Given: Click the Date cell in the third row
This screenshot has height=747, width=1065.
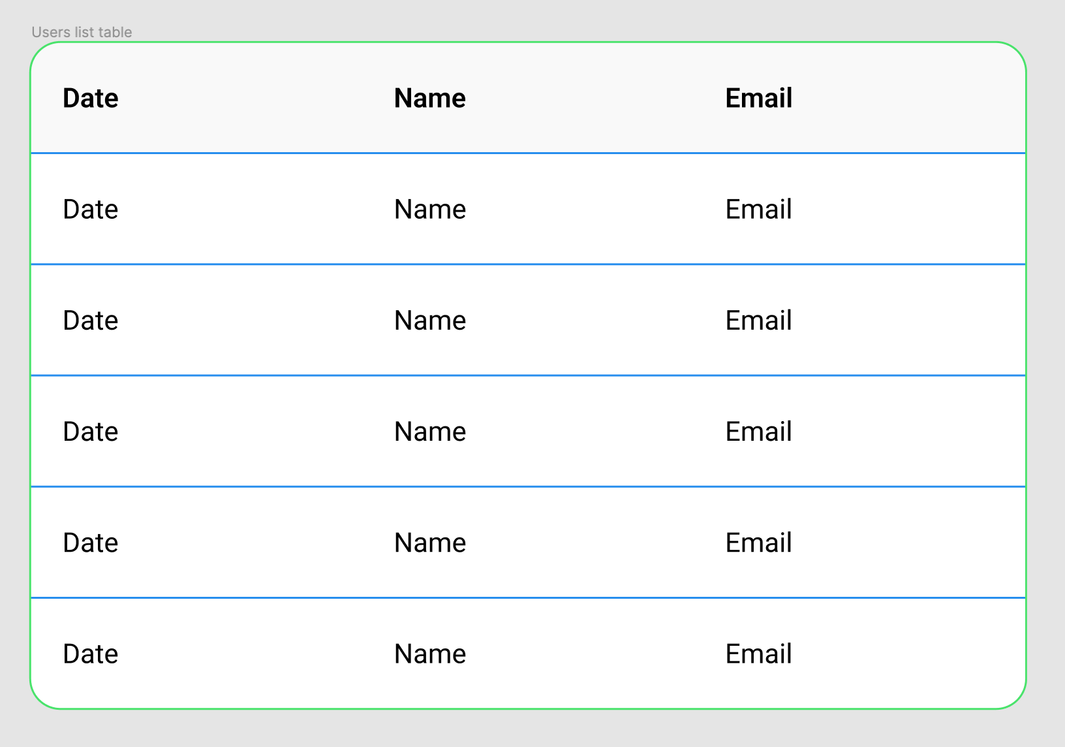Looking at the screenshot, I should (90, 432).
